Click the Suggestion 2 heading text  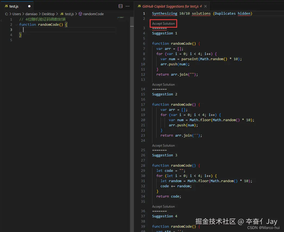point(165,94)
